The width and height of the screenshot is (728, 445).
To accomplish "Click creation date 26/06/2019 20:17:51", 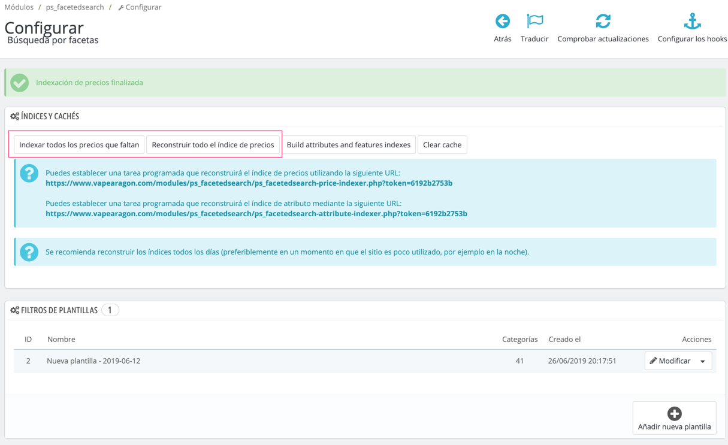I will [582, 361].
